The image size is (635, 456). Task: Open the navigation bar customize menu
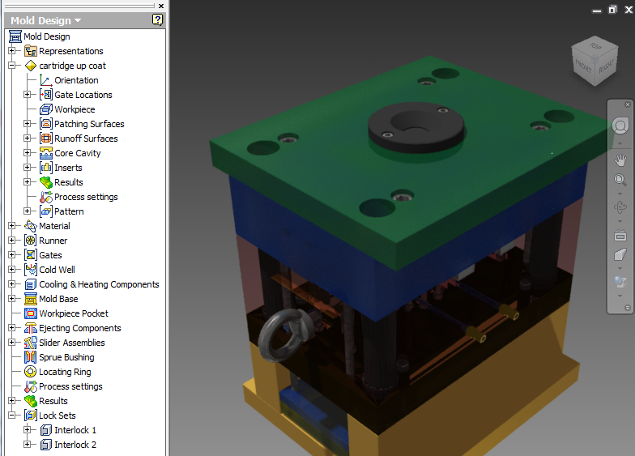tap(627, 308)
